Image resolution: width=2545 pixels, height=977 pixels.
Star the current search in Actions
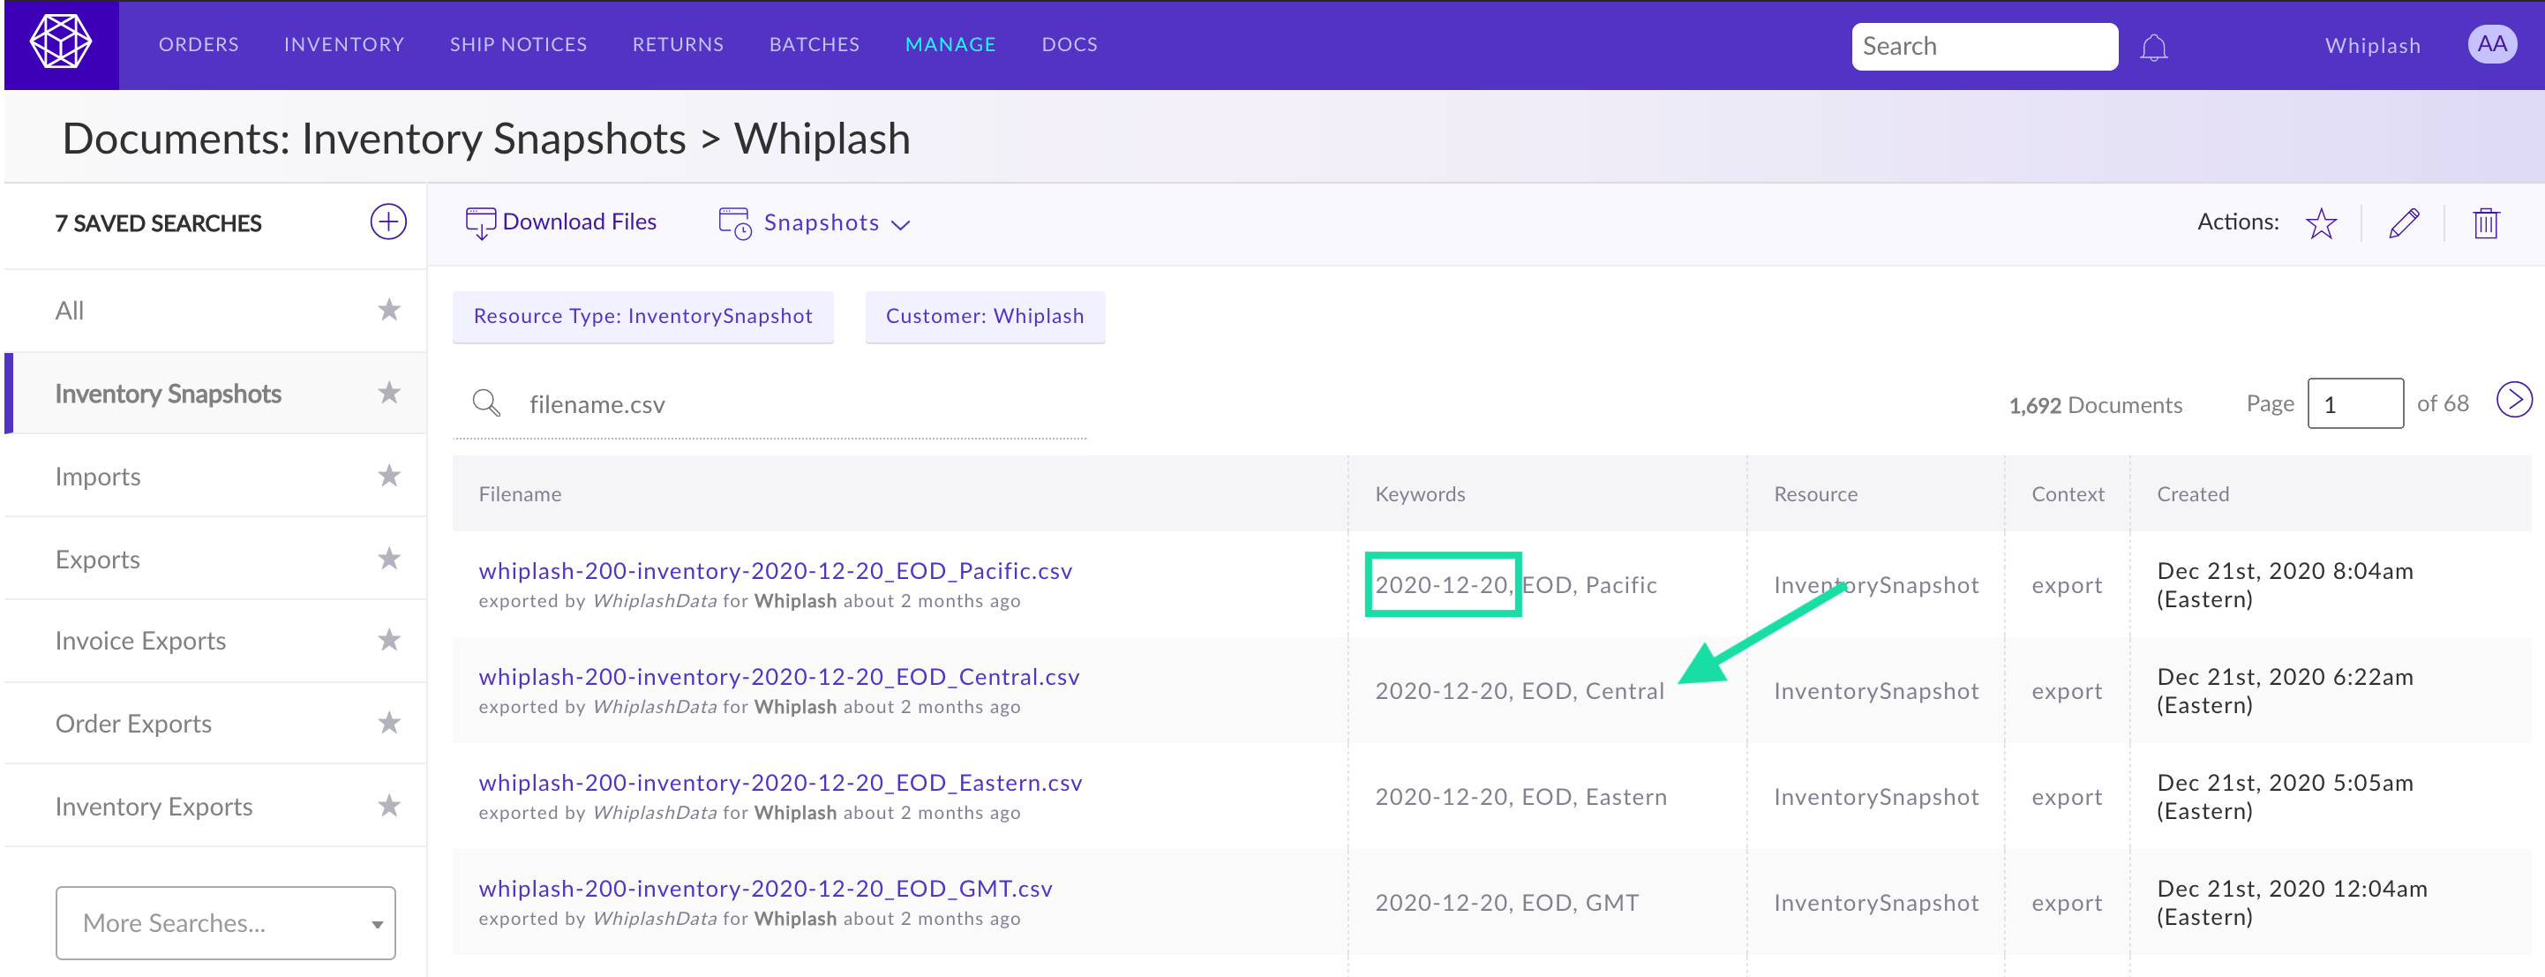tap(2321, 223)
